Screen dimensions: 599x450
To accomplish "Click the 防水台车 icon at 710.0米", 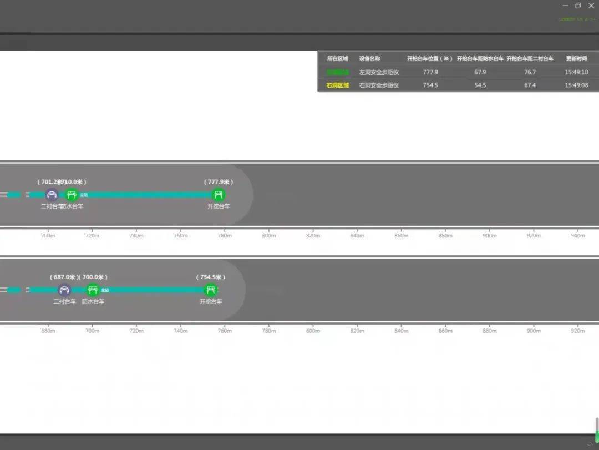I will tap(72, 195).
